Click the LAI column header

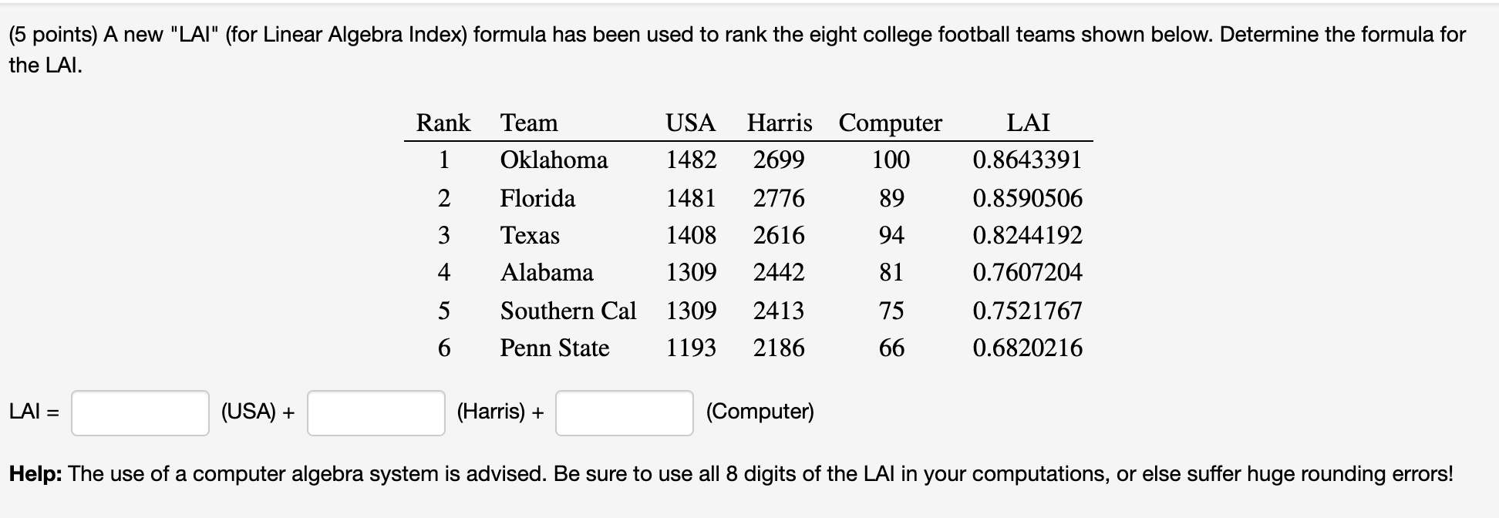pos(1028,123)
